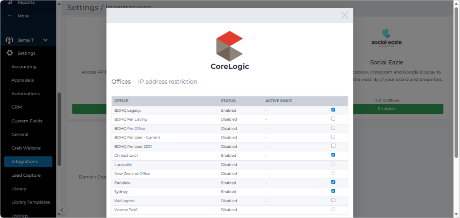Switch to the Offices tab

121,82
